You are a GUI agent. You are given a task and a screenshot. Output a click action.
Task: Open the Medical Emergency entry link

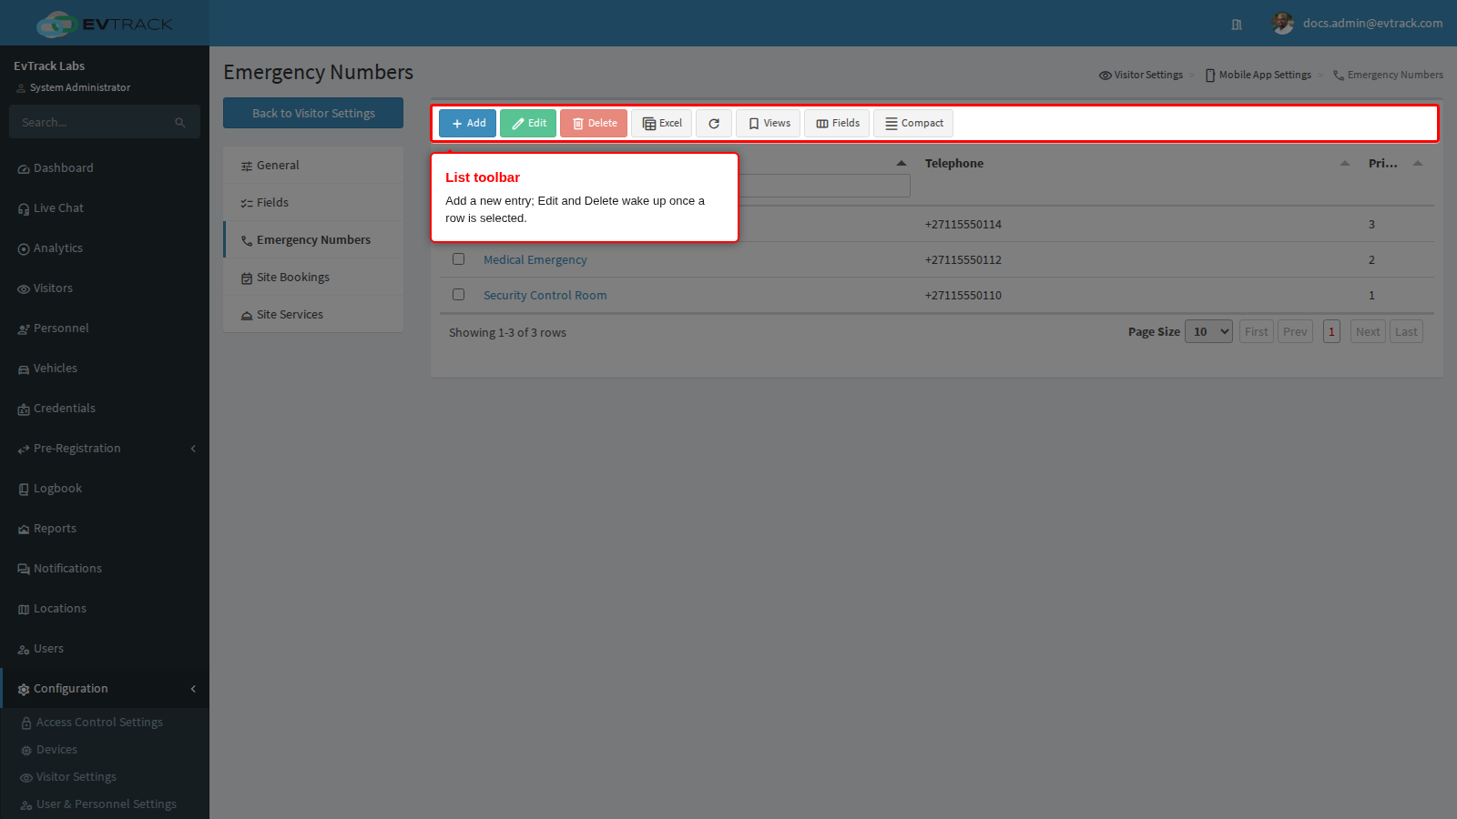pyautogui.click(x=535, y=260)
